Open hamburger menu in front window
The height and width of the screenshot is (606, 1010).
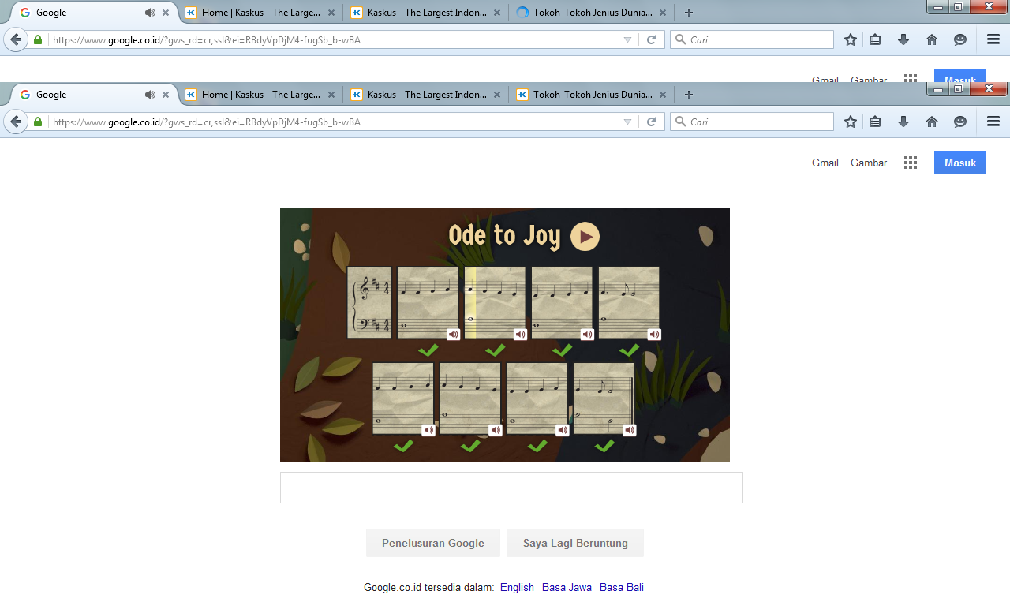tap(993, 122)
